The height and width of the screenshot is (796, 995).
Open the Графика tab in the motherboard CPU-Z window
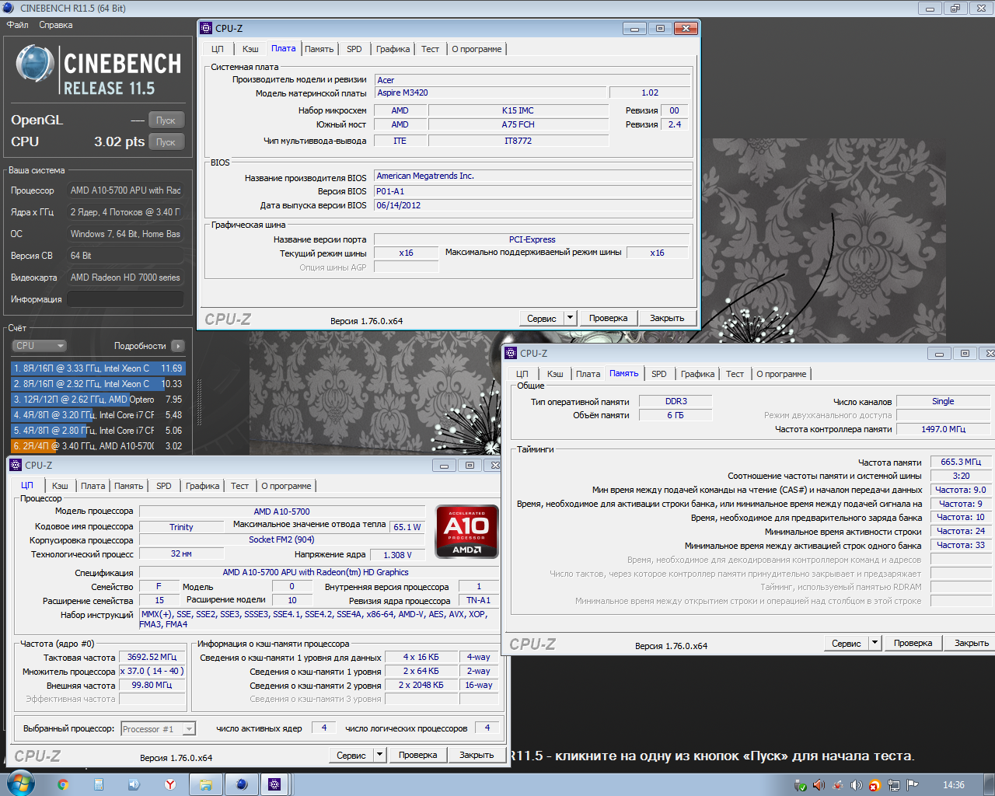pyautogui.click(x=393, y=49)
